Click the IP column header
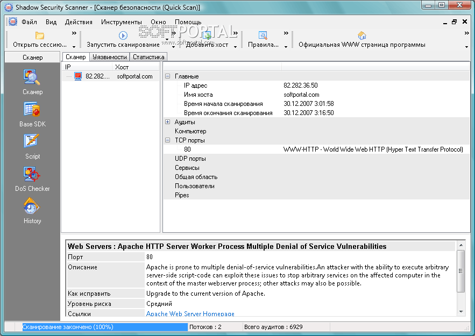 click(x=87, y=67)
